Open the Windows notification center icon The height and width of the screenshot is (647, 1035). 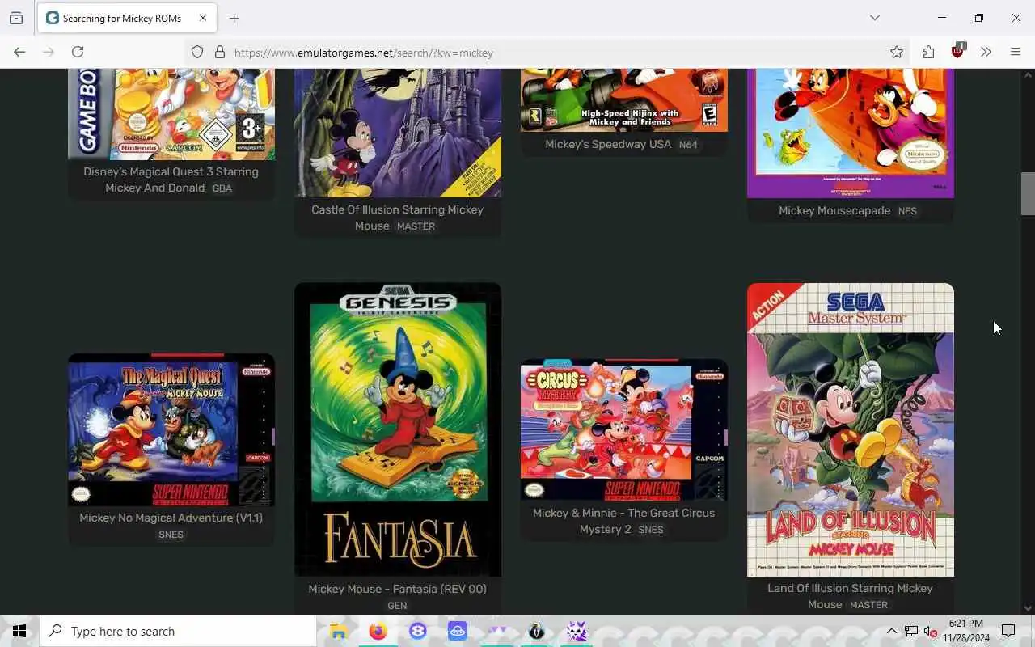click(1008, 631)
